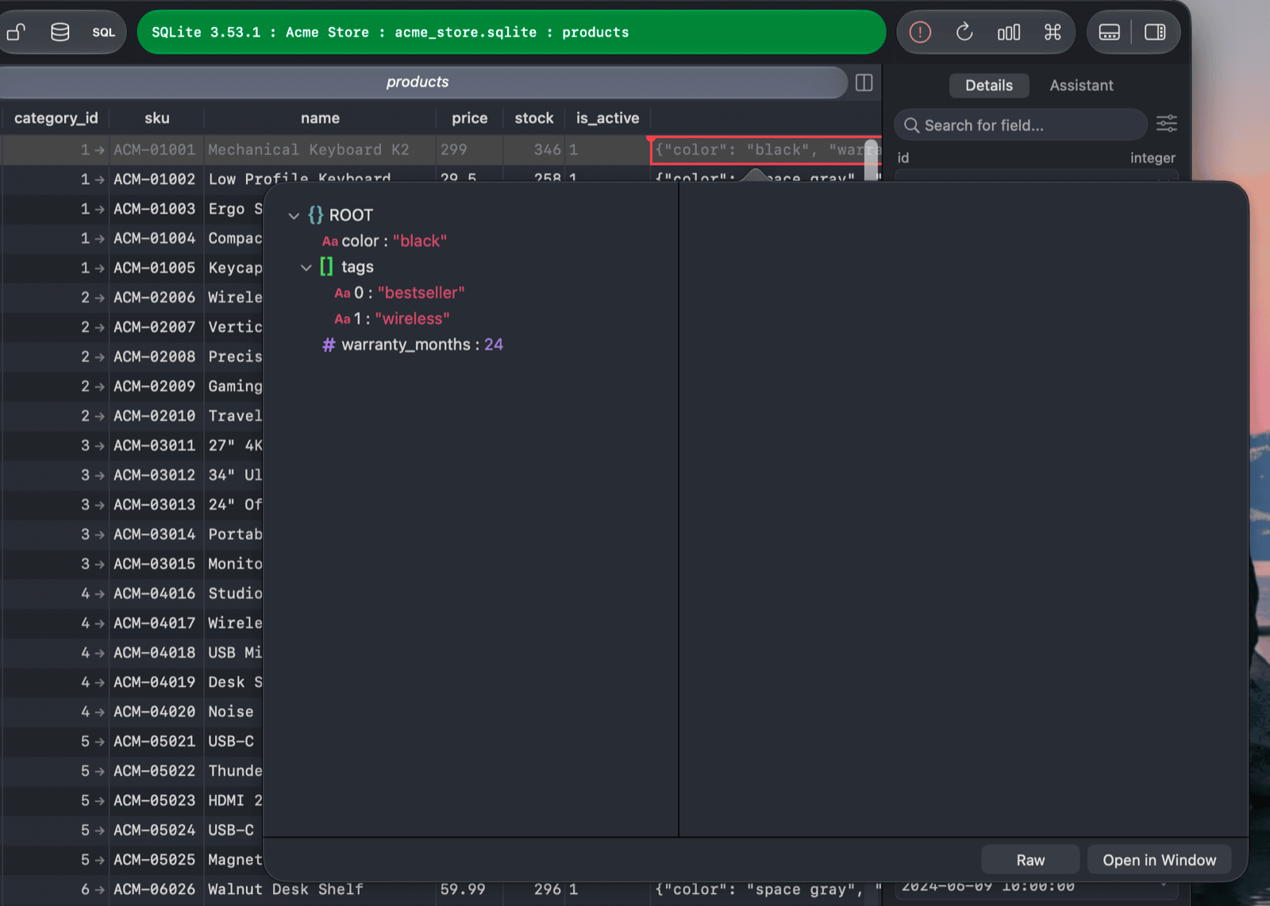Follow foreign key arrow for ACM-01001
1270x906 pixels.
point(100,150)
